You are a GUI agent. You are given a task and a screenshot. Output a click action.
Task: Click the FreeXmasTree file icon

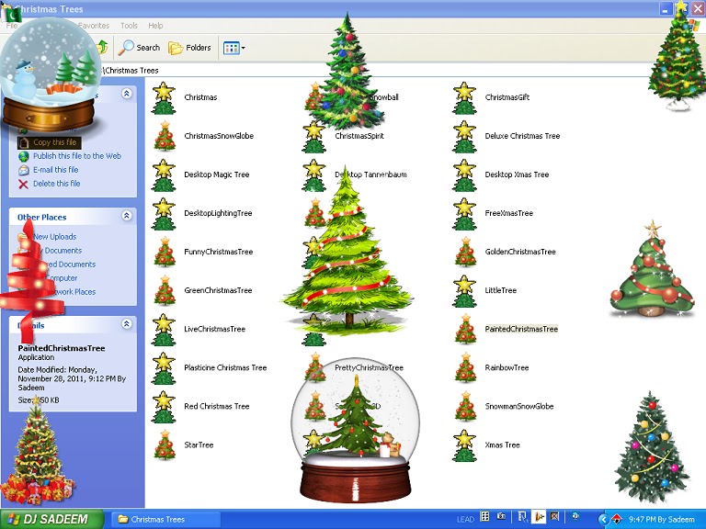464,214
